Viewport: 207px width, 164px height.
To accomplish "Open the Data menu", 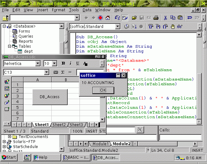I will [87, 10].
